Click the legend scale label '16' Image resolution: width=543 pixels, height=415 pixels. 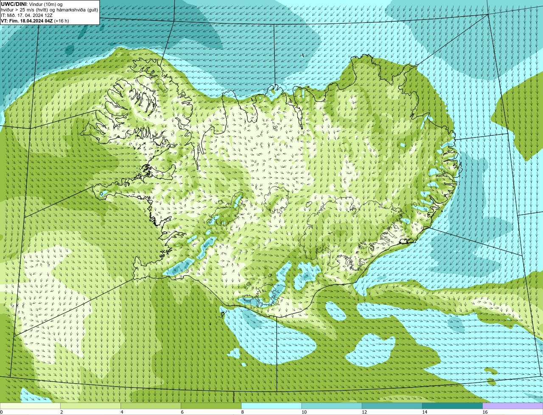(485, 412)
